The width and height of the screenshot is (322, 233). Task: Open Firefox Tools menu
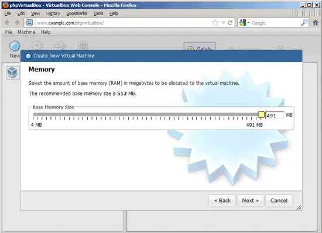98,13
